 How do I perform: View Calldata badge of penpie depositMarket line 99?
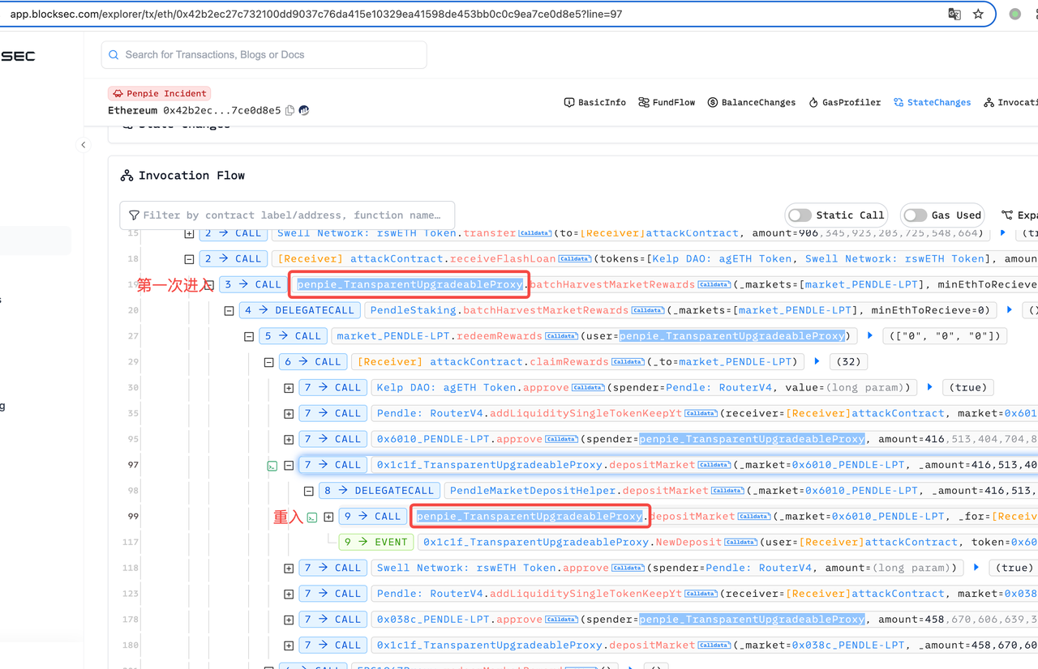754,517
